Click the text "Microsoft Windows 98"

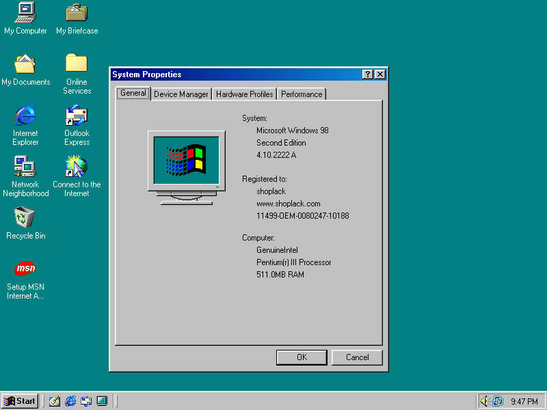pyautogui.click(x=293, y=131)
